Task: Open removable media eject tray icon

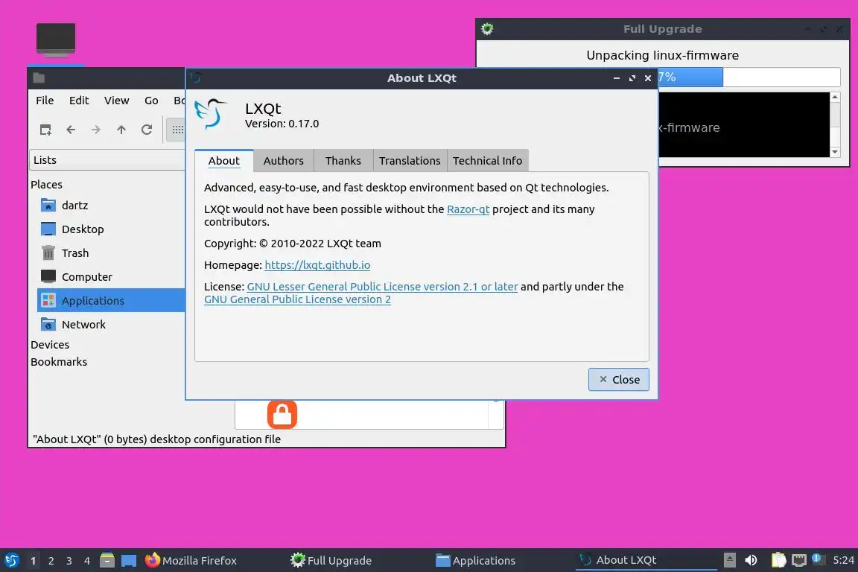Action: point(729,560)
